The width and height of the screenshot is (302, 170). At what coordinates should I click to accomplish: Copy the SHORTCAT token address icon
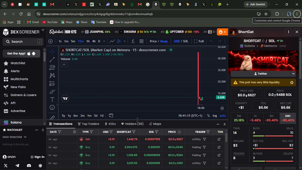263,41
